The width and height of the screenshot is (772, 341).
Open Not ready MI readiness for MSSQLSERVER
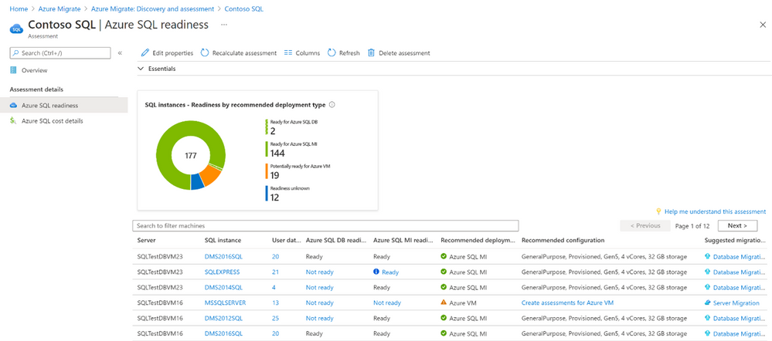[387, 302]
